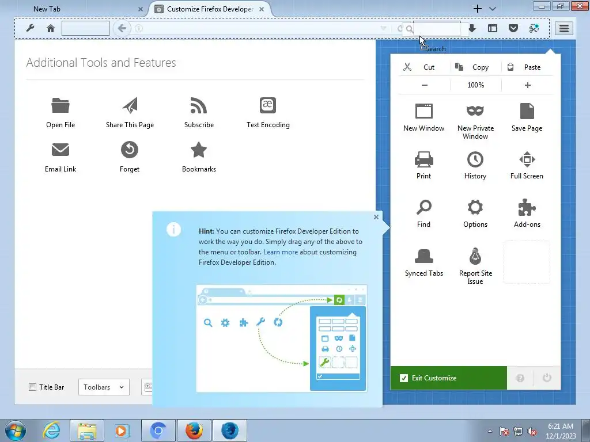Click the History clock icon
The height and width of the screenshot is (442, 590).
tap(475, 159)
